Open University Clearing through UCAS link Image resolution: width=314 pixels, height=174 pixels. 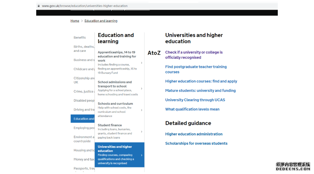tap(195, 100)
